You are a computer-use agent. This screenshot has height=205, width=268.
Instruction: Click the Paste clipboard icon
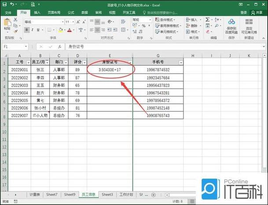click(x=7, y=23)
